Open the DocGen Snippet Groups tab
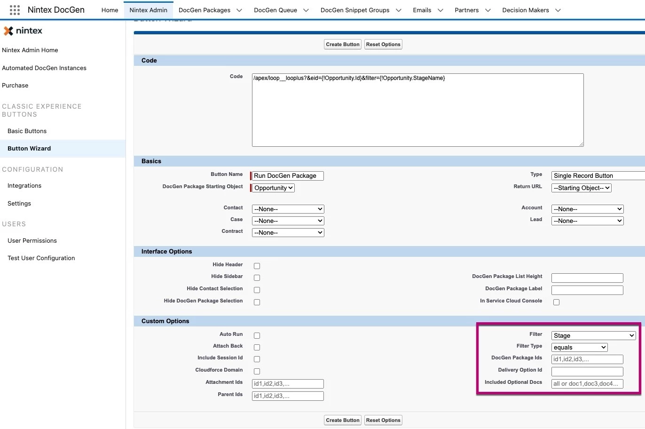The image size is (645, 429). point(354,10)
